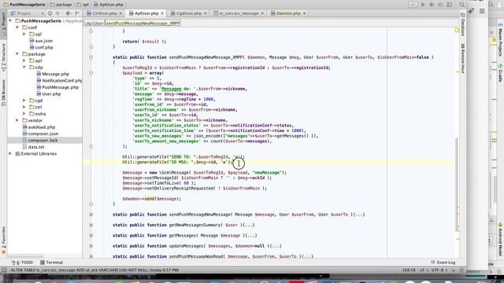
Task: Click the Debug bug toolbar icon
Action: [x=432, y=5]
